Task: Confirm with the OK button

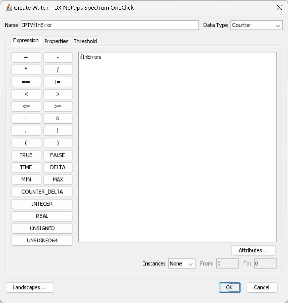Action: tap(230, 288)
